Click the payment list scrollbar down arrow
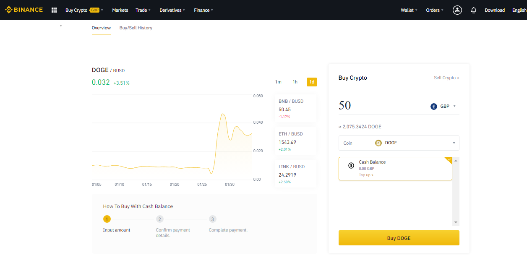The width and height of the screenshot is (527, 263). pos(456,222)
